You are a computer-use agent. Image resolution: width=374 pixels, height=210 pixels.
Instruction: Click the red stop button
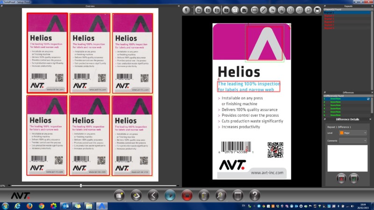tap(187, 196)
